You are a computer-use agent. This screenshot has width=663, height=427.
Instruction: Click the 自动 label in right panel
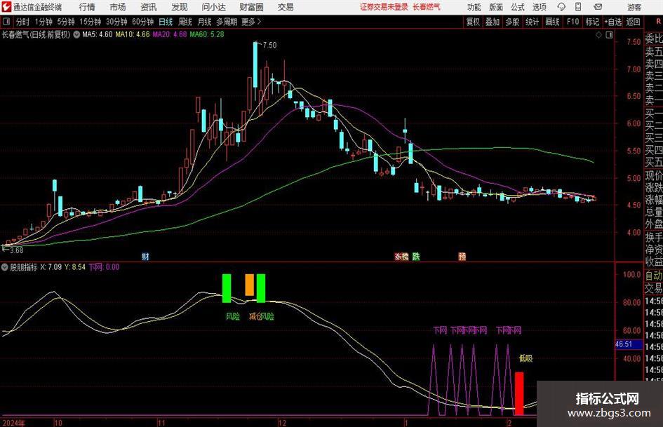coord(654,276)
